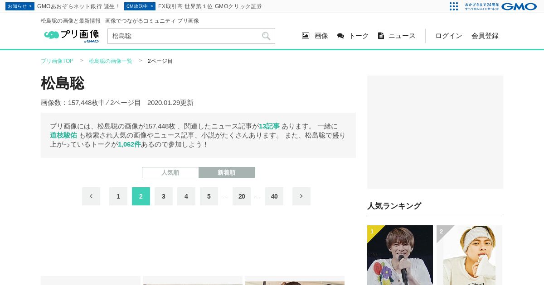Open rank 2 popular image thumbnail
Screen dimensions: 544x285
pyautogui.click(x=469, y=255)
